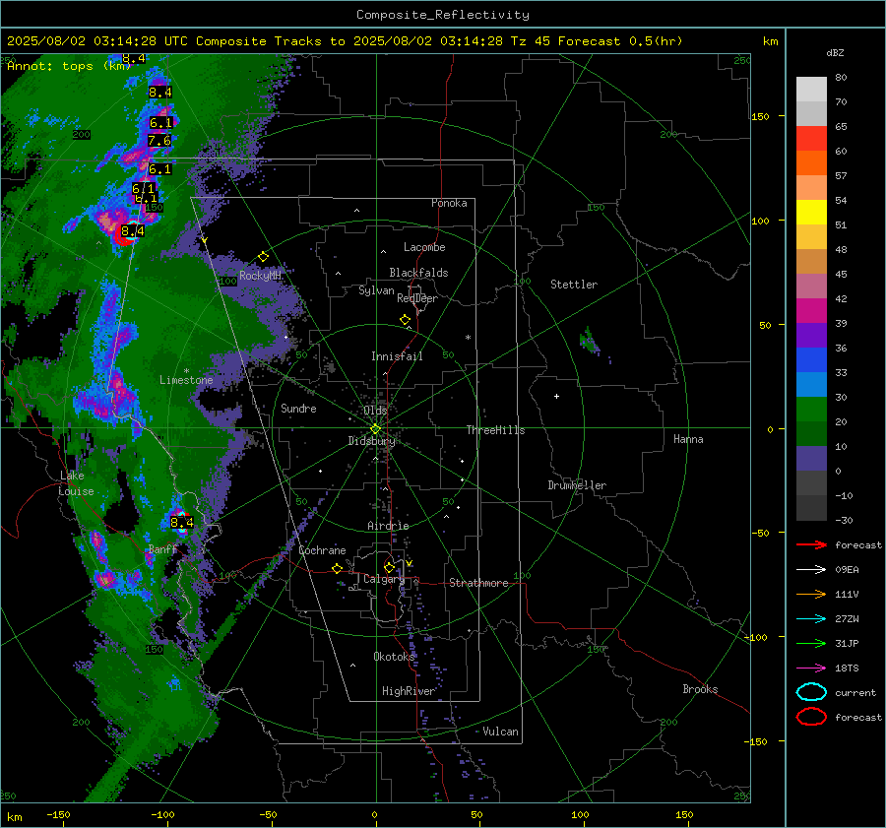886x828 pixels.
Task: Click the Olds city label
Action: [375, 411]
